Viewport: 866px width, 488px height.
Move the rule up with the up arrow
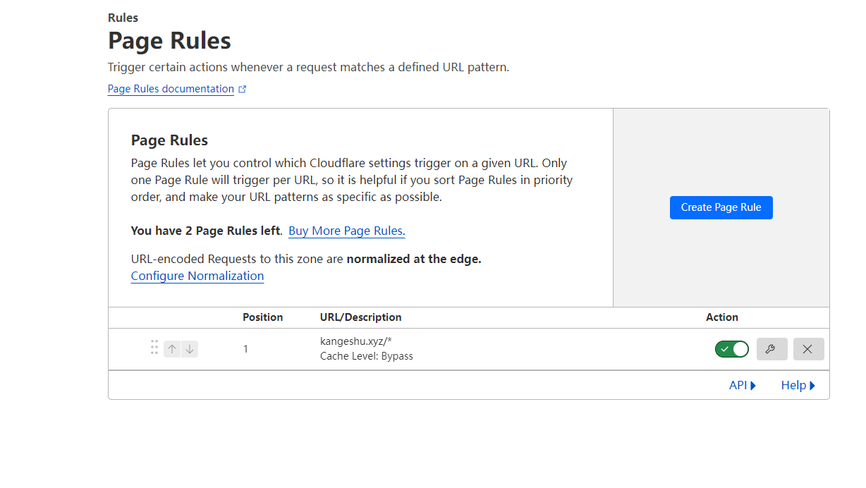click(172, 349)
